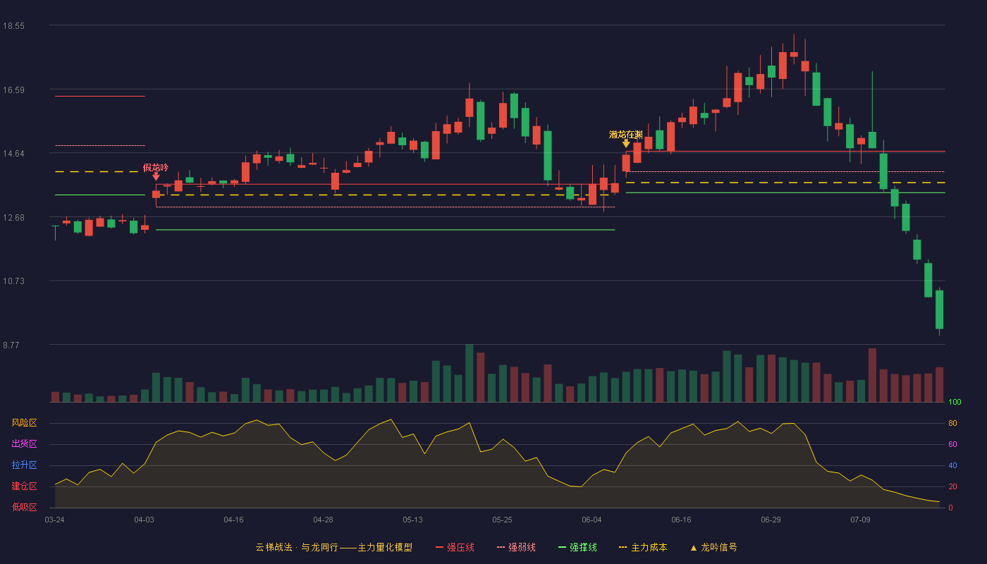The width and height of the screenshot is (987, 564).
Task: Select the 低吸区 zone label
Action: [24, 507]
